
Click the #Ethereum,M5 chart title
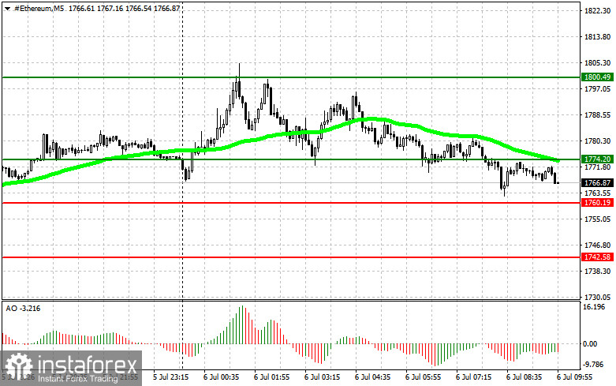click(x=39, y=8)
